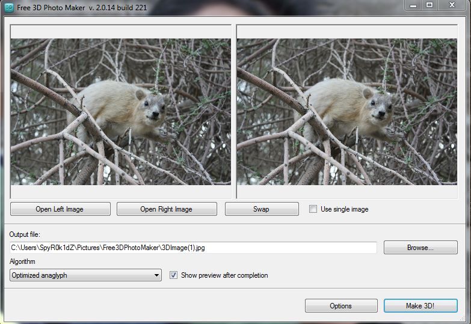Click the window title bar text
Viewport: 471px width, 324px height.
[81, 6]
